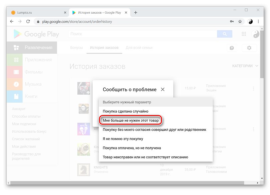The width and height of the screenshot is (270, 195).
Task: Switch to the Бонусы tab
Action: tap(77, 48)
